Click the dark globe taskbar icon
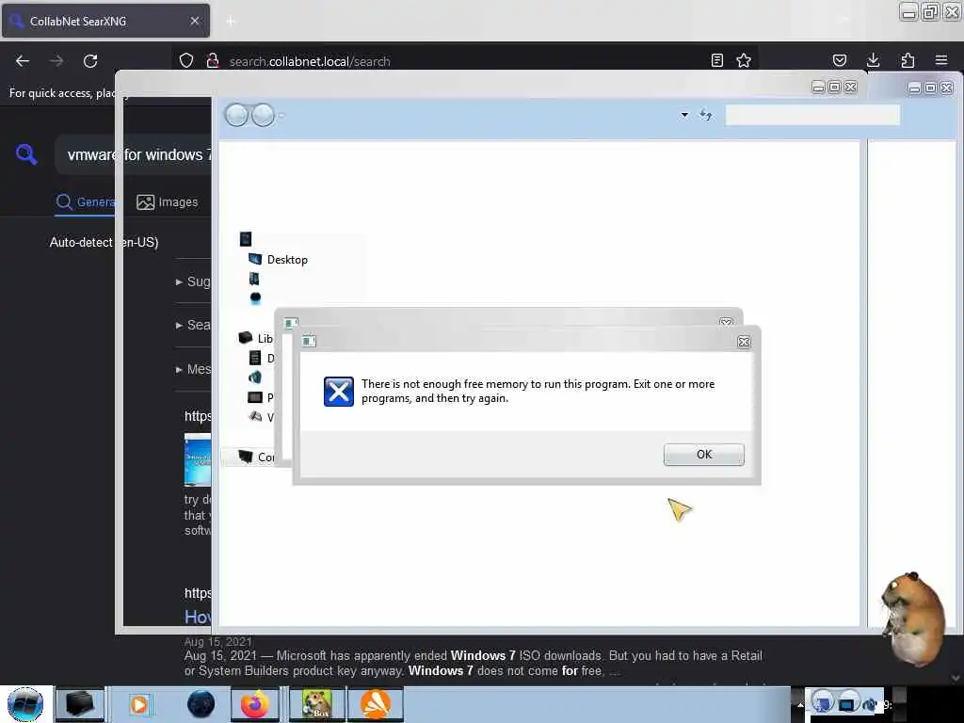Image resolution: width=964 pixels, height=723 pixels. [x=201, y=704]
